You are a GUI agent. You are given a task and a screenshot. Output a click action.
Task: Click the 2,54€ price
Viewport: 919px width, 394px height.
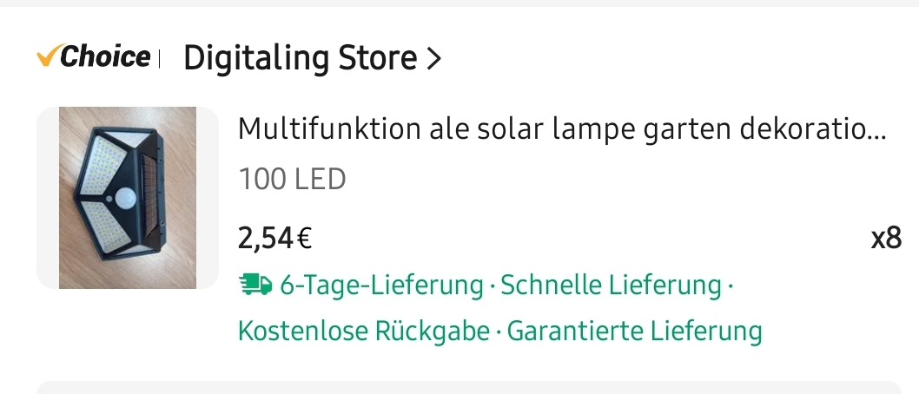(x=274, y=237)
